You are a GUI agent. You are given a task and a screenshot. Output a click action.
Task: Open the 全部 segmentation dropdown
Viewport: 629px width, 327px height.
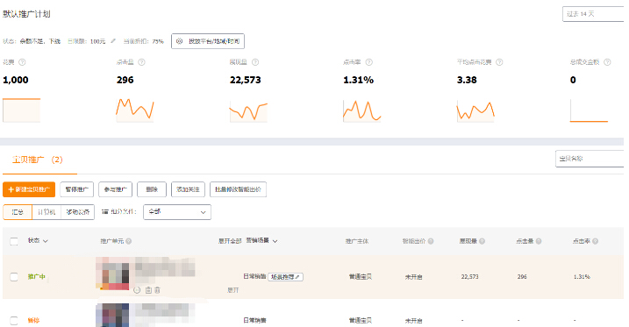pos(177,212)
